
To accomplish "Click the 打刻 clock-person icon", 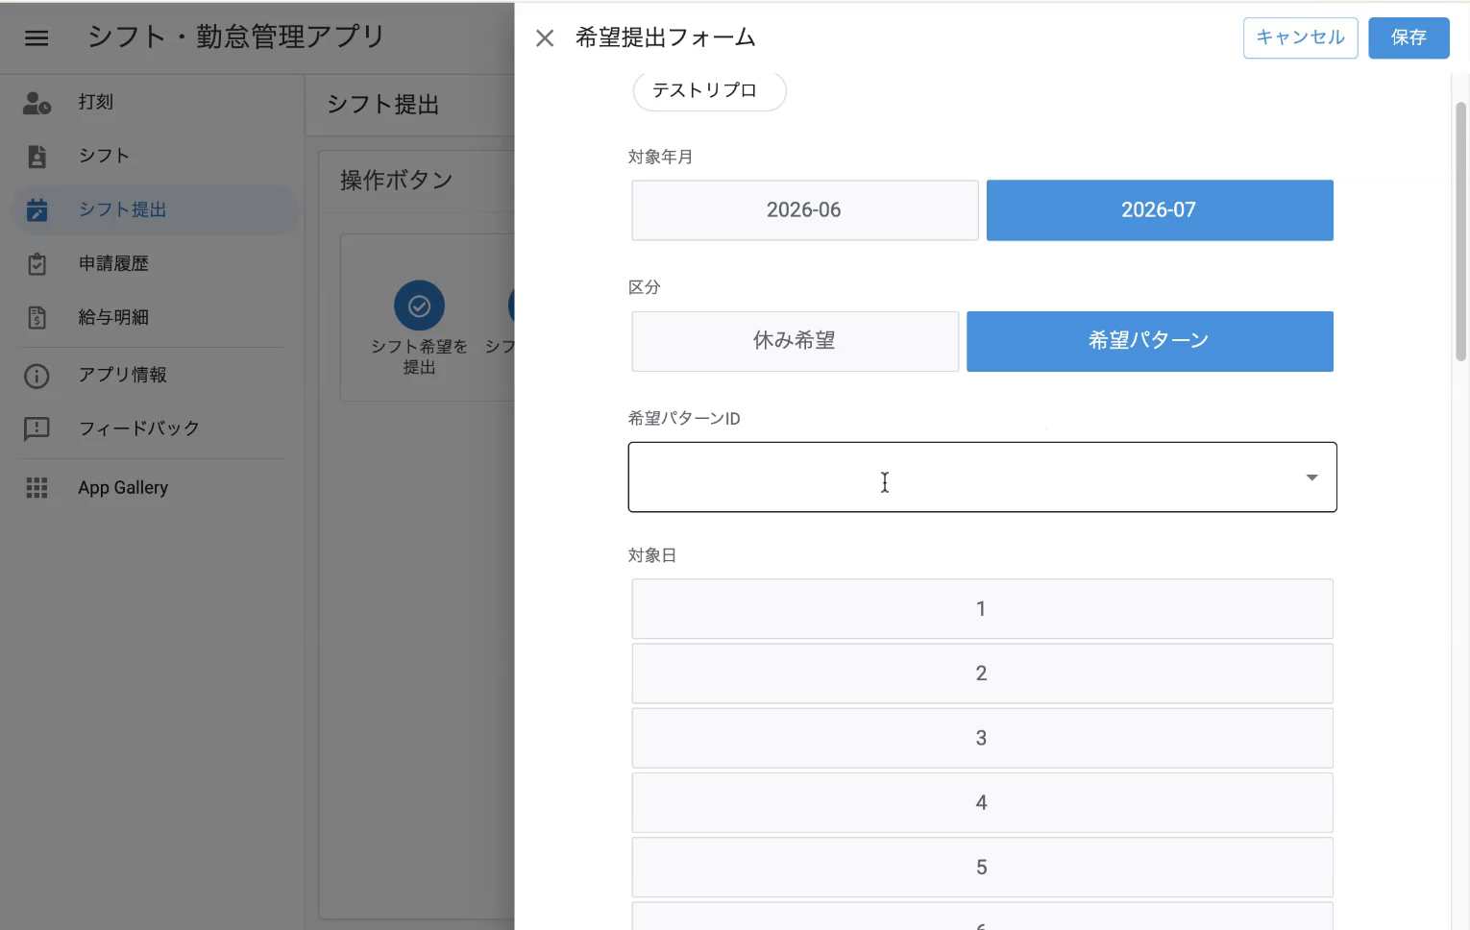I will pyautogui.click(x=37, y=103).
